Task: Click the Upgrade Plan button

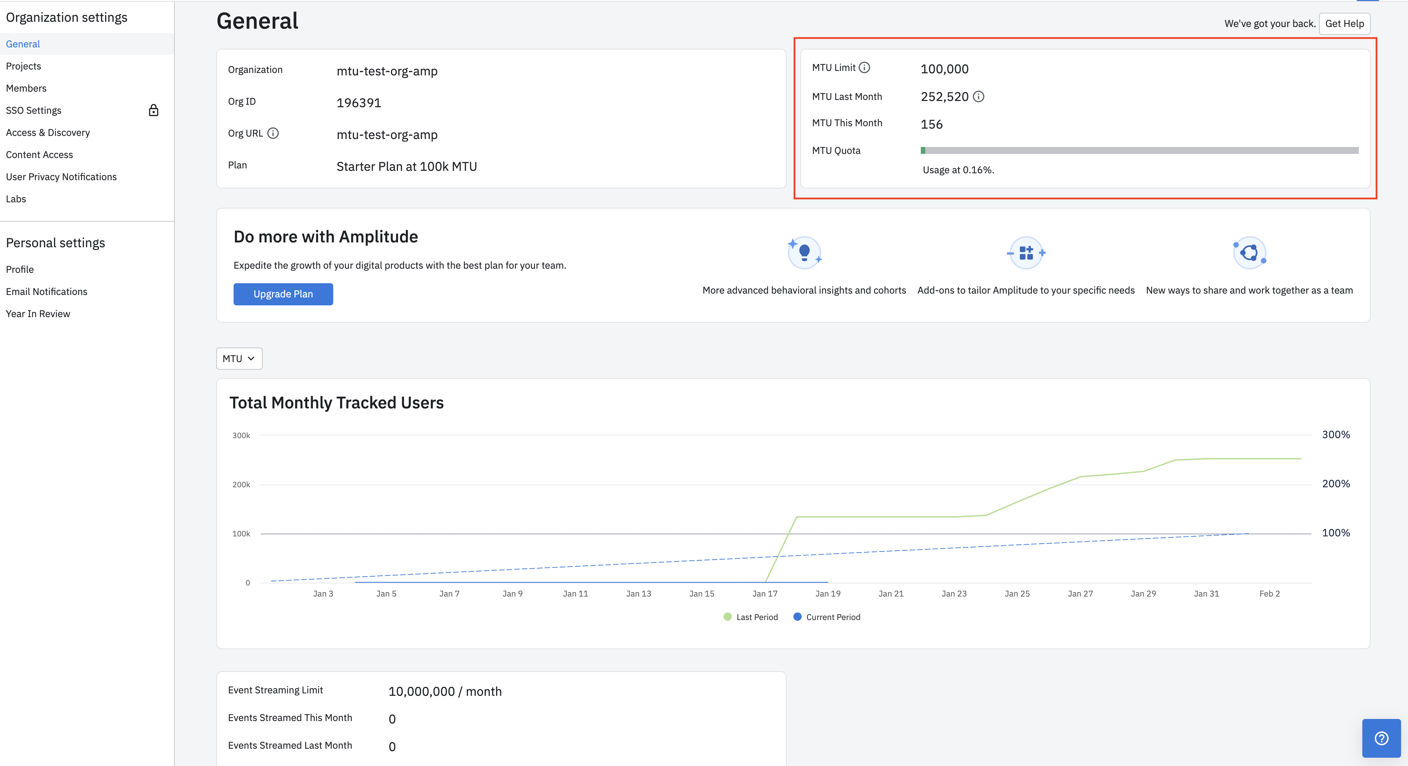Action: click(x=283, y=294)
